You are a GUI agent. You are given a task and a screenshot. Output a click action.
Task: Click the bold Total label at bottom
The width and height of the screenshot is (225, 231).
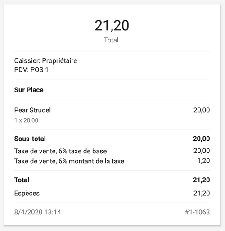22,180
